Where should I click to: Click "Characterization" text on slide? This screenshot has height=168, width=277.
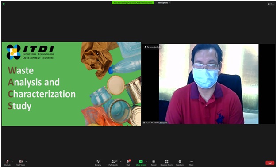[42, 94]
